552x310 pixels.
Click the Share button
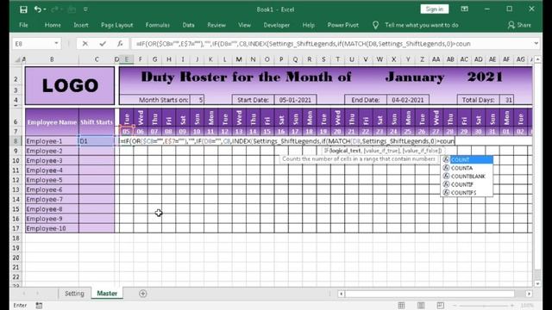519,25
